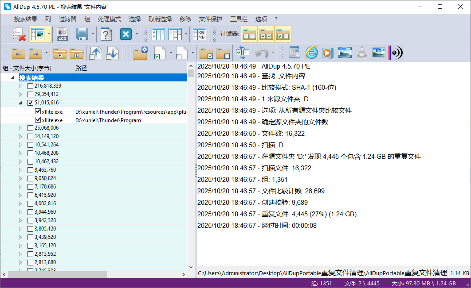
Task: Click the EXIF viewer icon
Action: tap(378, 53)
